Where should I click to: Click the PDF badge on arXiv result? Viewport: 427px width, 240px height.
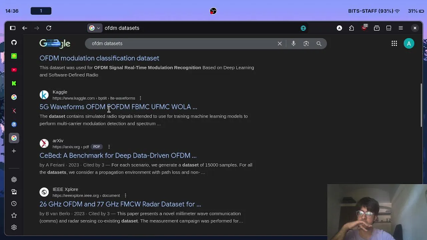(x=96, y=147)
